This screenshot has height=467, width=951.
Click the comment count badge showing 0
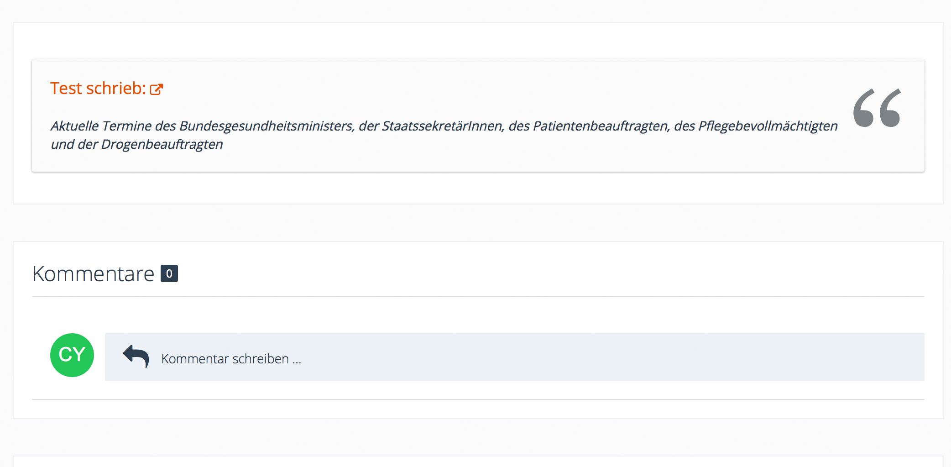169,274
